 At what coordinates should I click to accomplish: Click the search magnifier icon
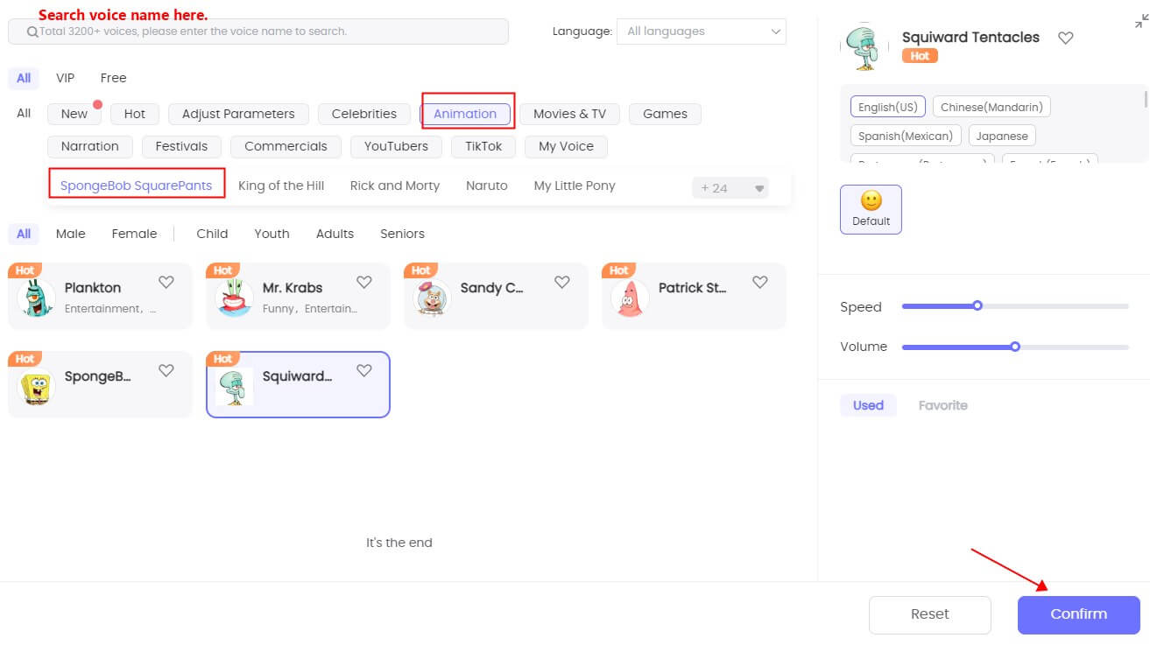click(x=32, y=32)
